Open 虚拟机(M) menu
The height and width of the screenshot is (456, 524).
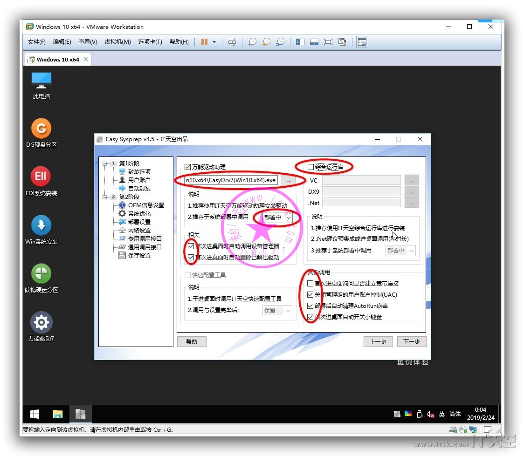[x=117, y=42]
